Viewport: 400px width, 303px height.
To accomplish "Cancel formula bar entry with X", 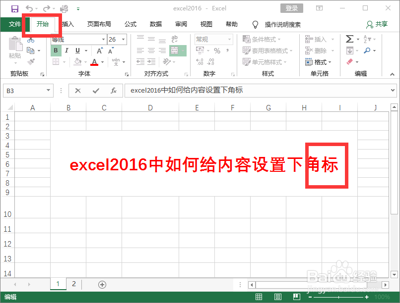I will tap(78, 91).
